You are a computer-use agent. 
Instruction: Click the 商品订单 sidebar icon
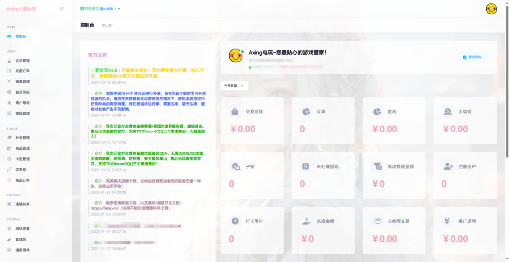[9, 180]
